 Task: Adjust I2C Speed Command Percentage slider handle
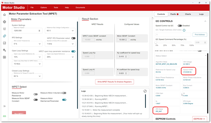click(x=156, y=42)
